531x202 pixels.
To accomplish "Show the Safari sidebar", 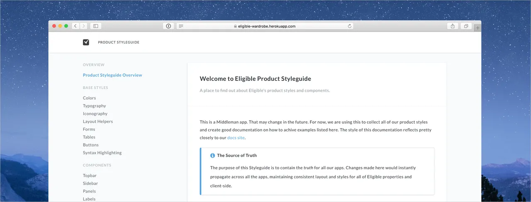I will point(96,26).
